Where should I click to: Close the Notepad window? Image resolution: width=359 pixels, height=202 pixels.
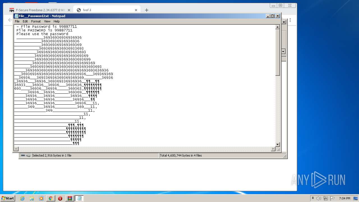click(x=278, y=16)
